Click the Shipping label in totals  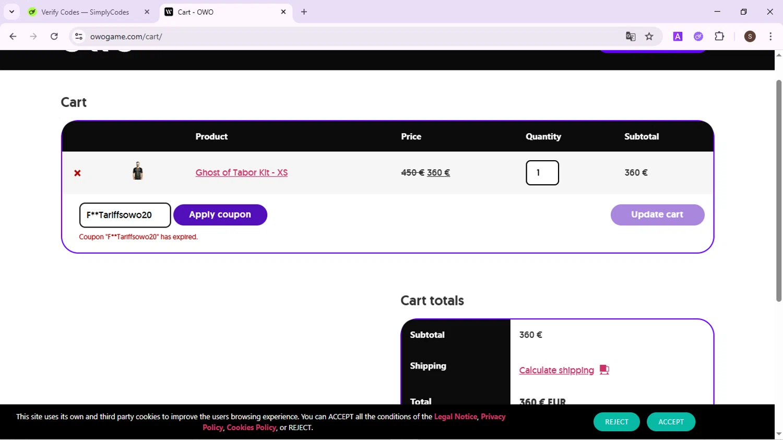[428, 366]
